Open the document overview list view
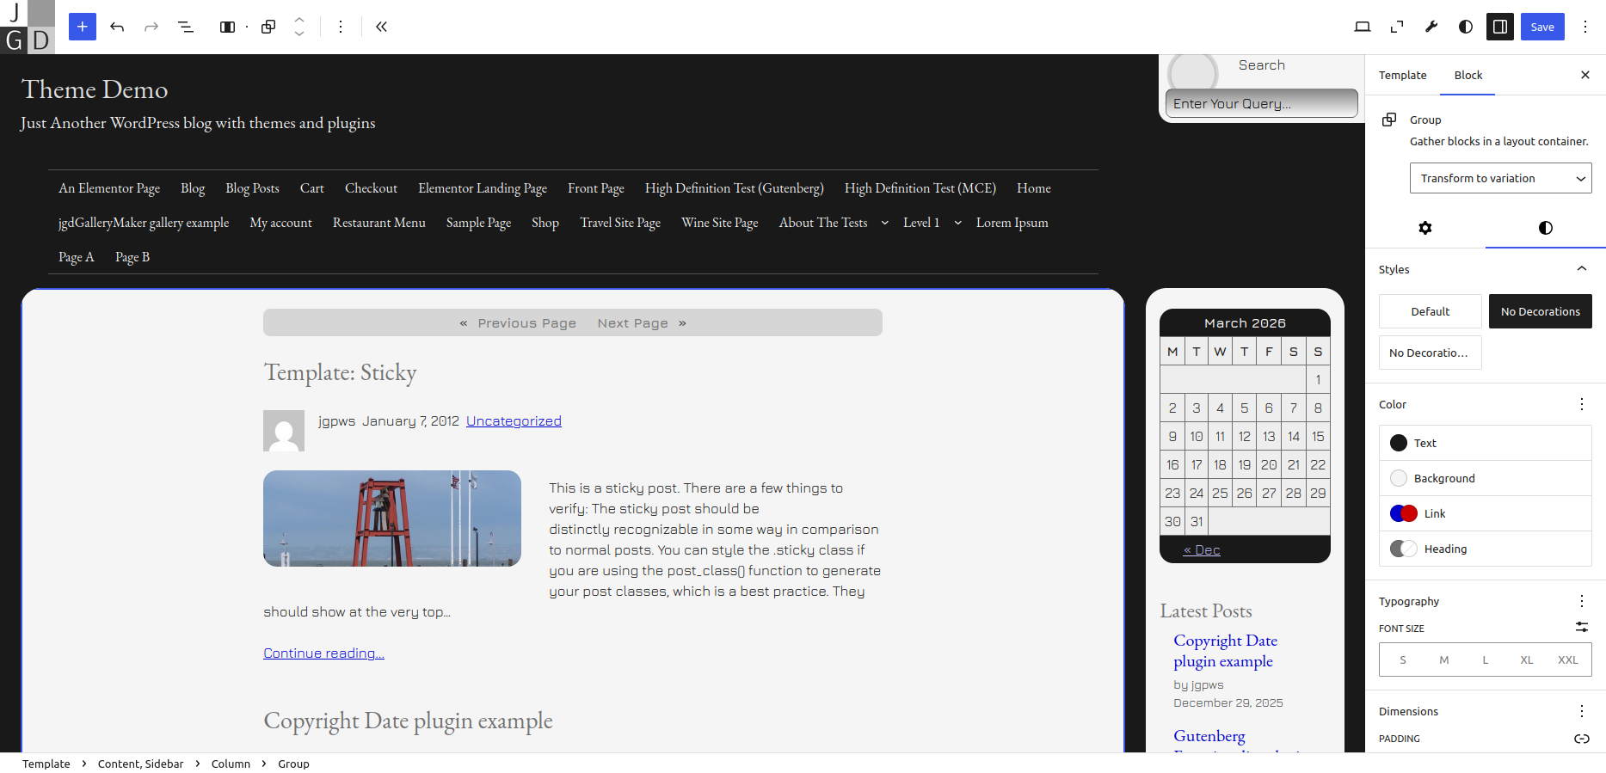This screenshot has width=1606, height=773. pyautogui.click(x=186, y=27)
